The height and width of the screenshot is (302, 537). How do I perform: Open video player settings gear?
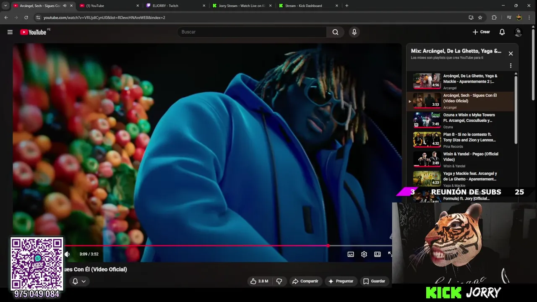[364, 254]
